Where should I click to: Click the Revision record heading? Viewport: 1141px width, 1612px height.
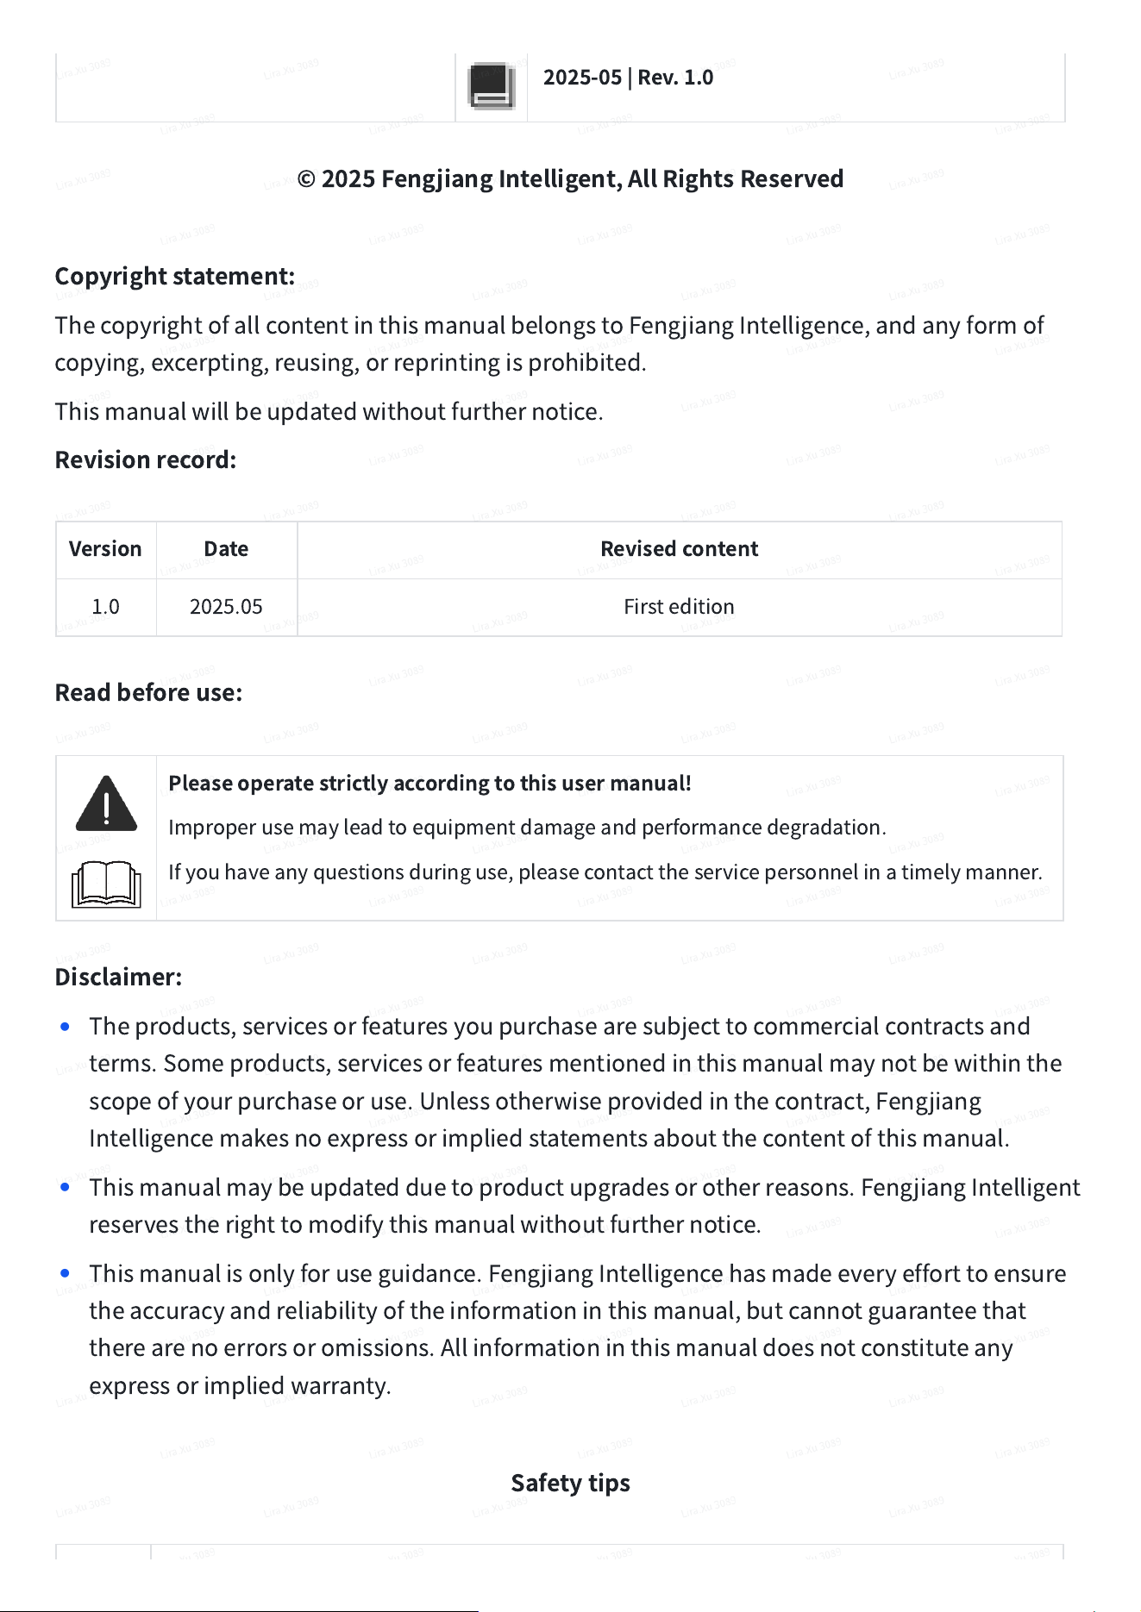tap(146, 459)
